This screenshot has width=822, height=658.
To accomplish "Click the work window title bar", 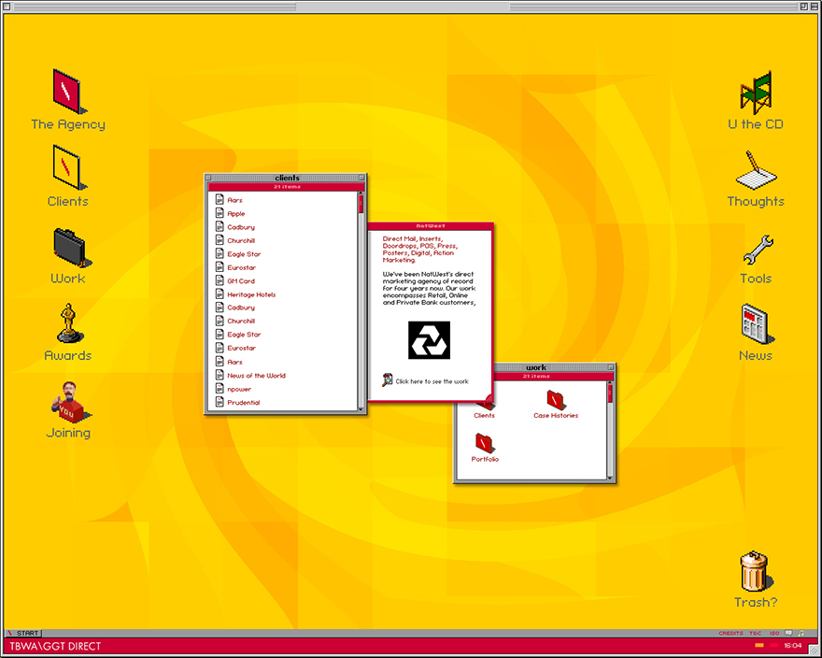I will 555,367.
